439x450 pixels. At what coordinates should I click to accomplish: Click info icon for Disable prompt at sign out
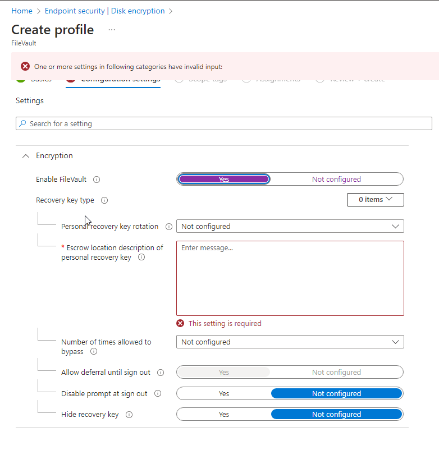(158, 394)
